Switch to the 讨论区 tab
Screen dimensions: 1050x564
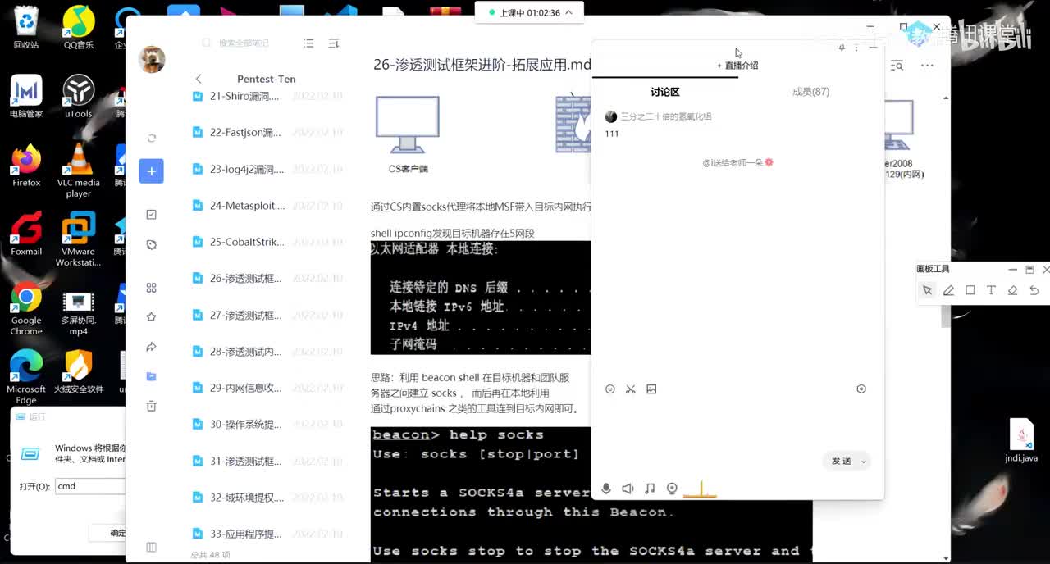665,92
